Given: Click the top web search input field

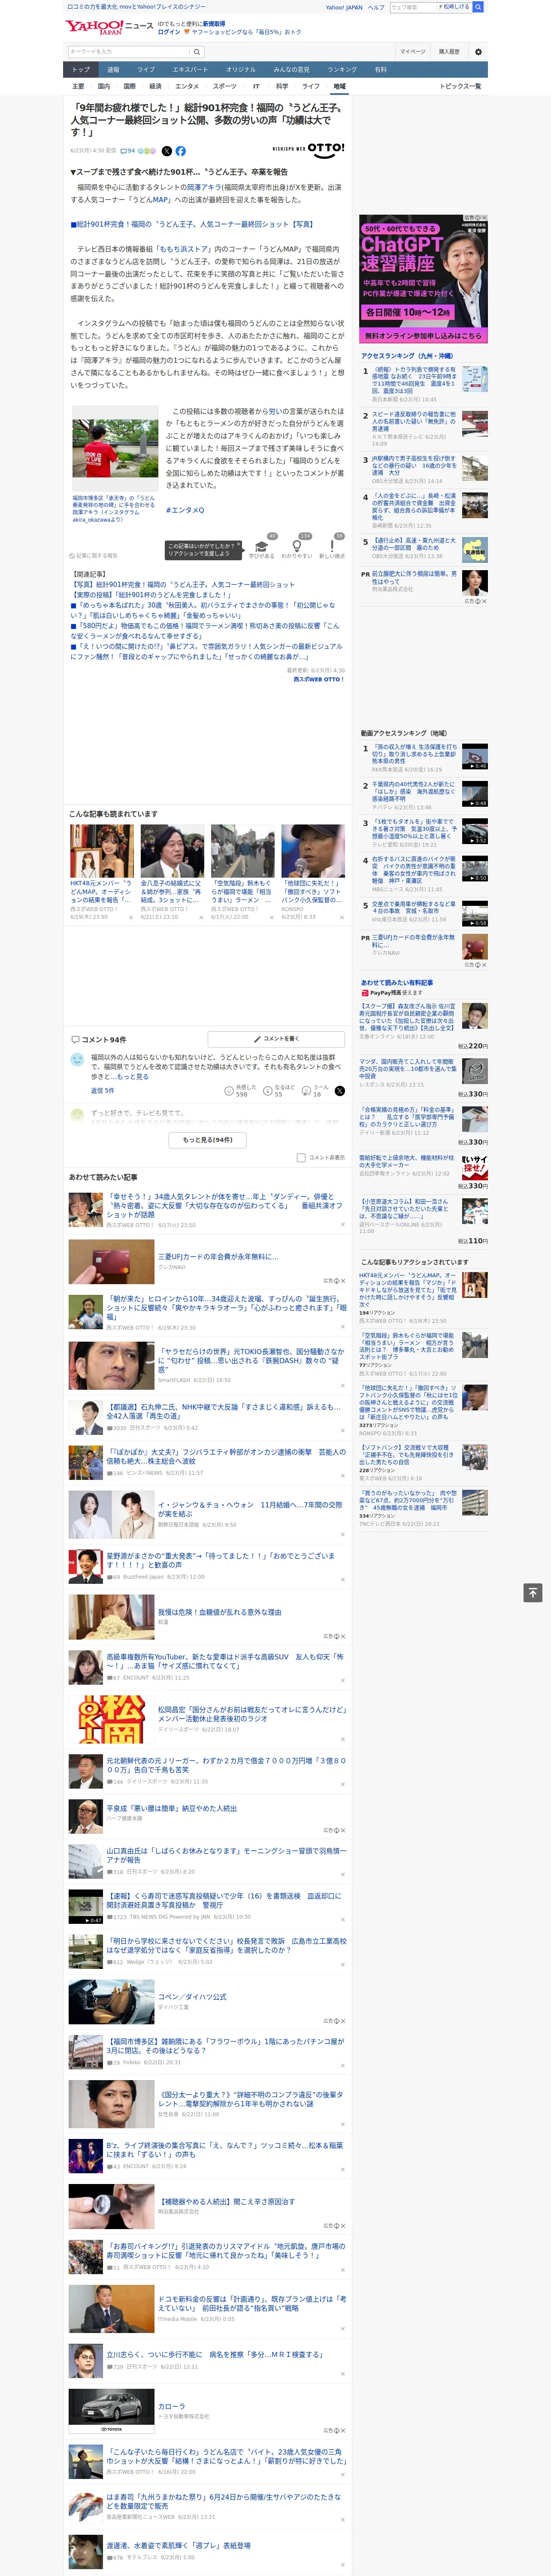Looking at the screenshot, I should point(413,7).
